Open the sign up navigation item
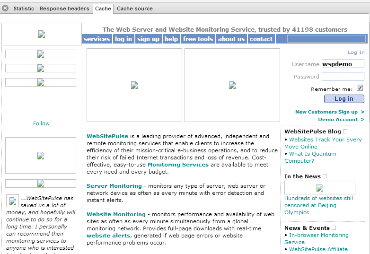This screenshot has height=254, width=370. pyautogui.click(x=148, y=39)
